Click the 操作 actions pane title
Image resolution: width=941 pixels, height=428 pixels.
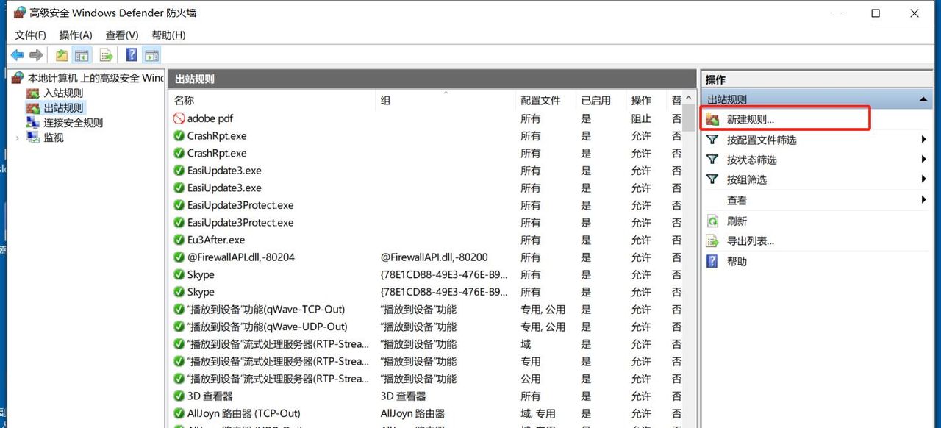715,79
